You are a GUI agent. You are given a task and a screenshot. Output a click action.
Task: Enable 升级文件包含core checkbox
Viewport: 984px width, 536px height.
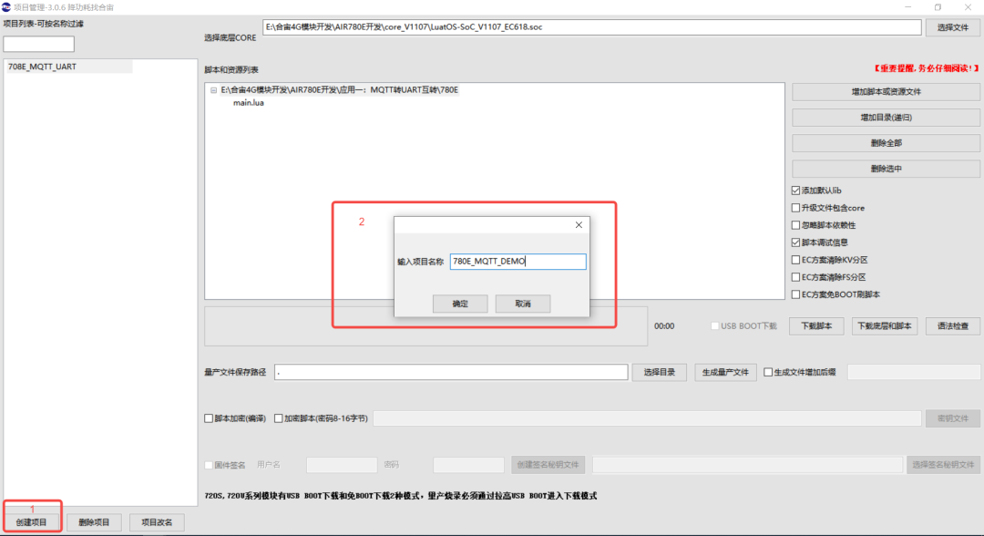point(795,208)
